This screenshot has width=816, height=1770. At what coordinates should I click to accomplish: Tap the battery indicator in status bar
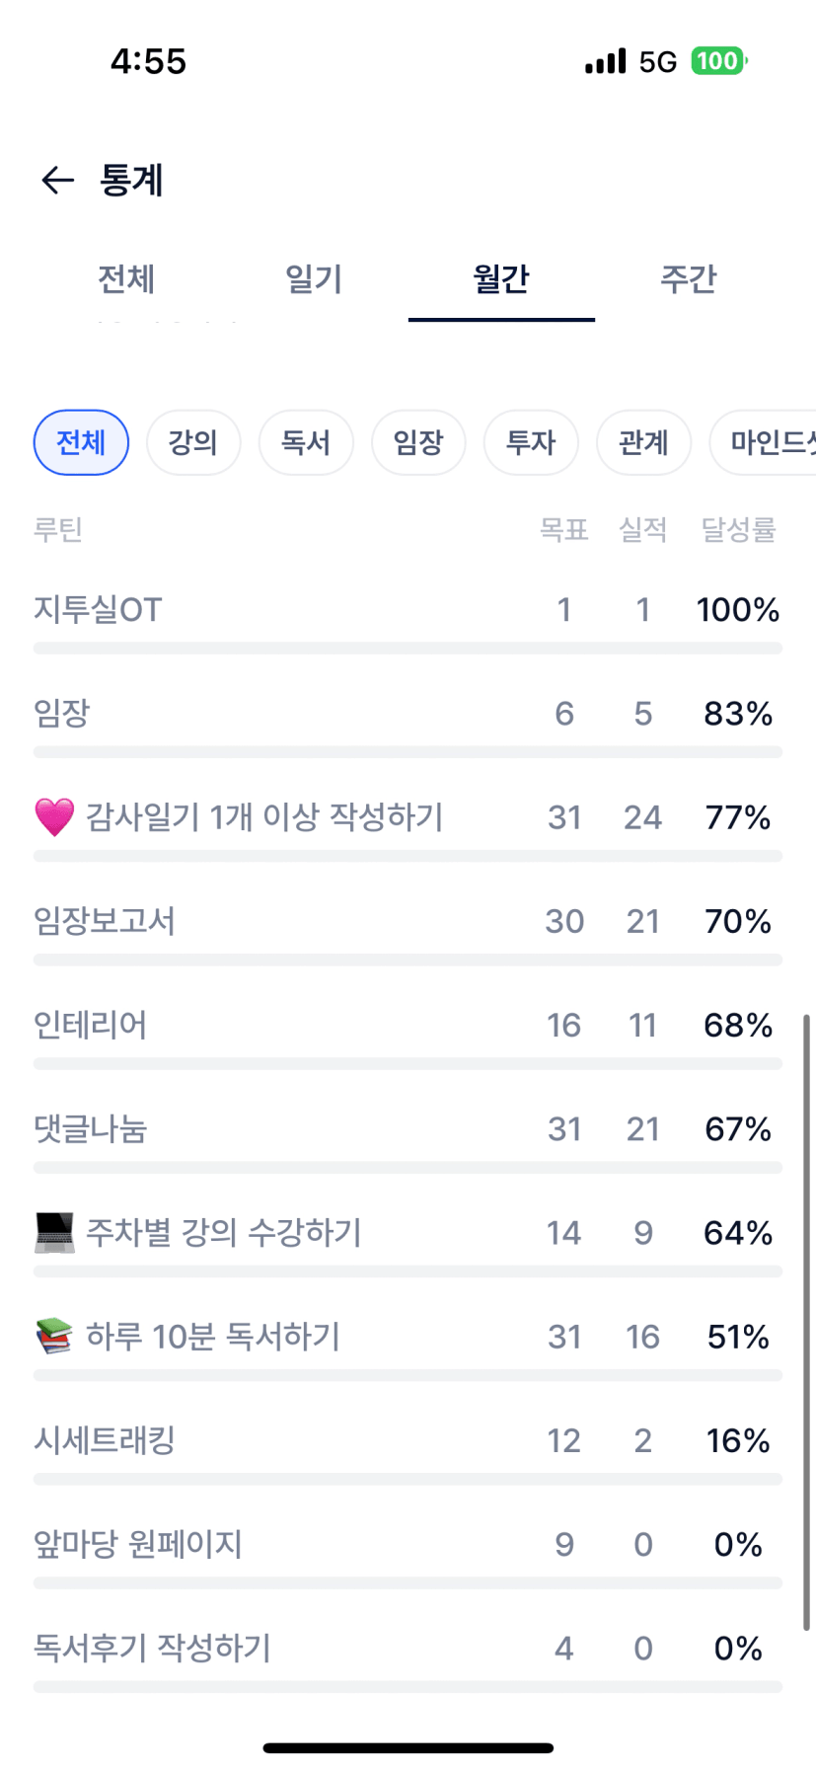click(719, 61)
